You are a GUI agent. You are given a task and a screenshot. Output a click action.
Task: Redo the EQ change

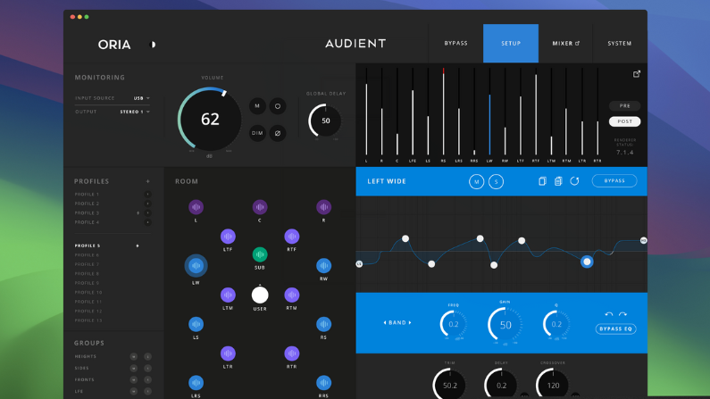[623, 314]
